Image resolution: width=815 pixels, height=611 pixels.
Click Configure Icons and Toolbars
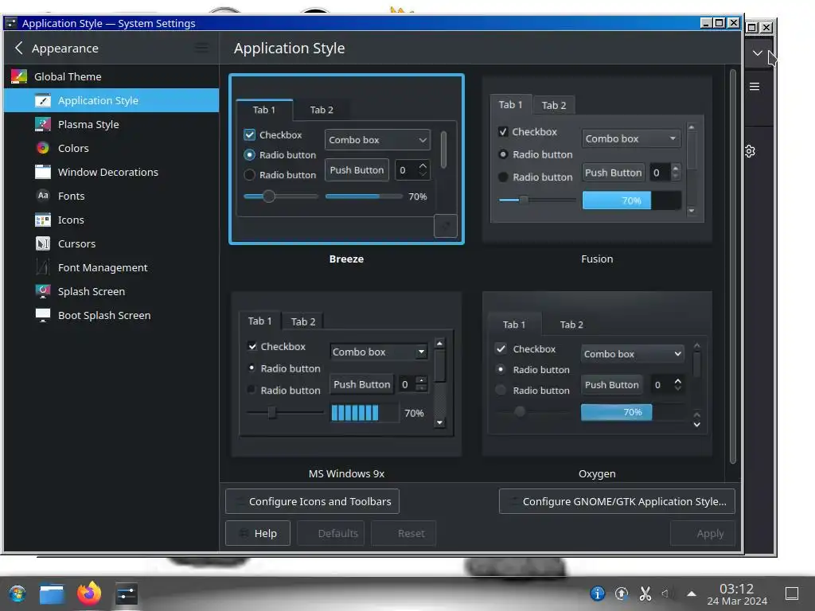312,501
